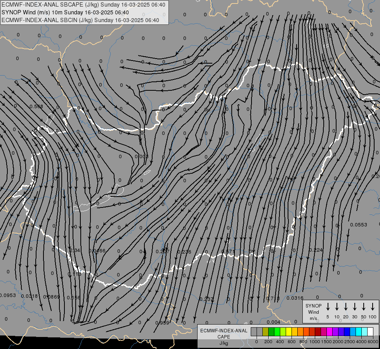
Task: Select the SYNOP Wind 10m title line
Action: tap(65, 12)
